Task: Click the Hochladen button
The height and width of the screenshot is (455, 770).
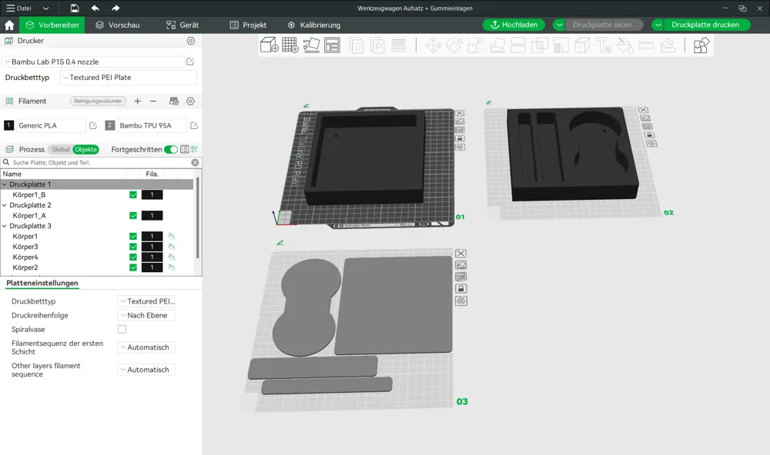Action: tap(514, 25)
